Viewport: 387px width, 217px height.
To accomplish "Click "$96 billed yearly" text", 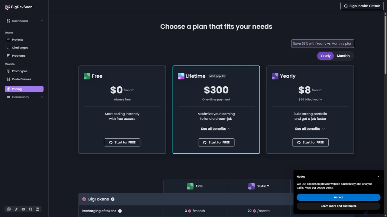I will pyautogui.click(x=310, y=99).
